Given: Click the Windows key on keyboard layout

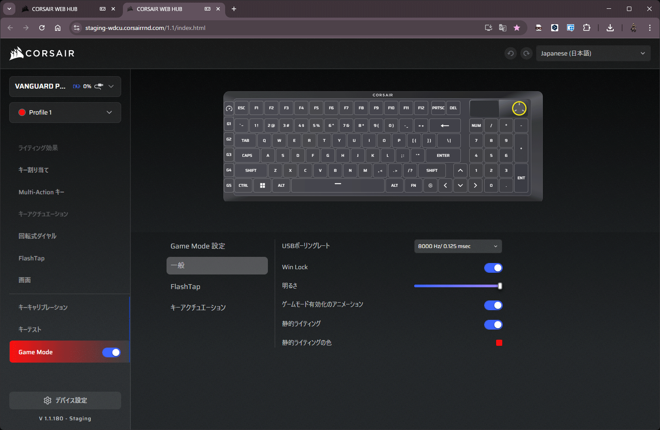Looking at the screenshot, I should pyautogui.click(x=262, y=185).
